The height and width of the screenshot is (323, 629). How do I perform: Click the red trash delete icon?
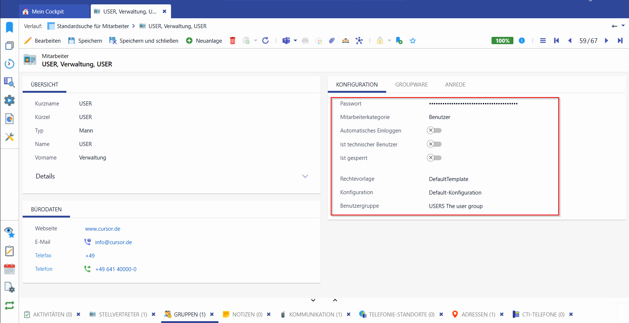[x=233, y=41]
